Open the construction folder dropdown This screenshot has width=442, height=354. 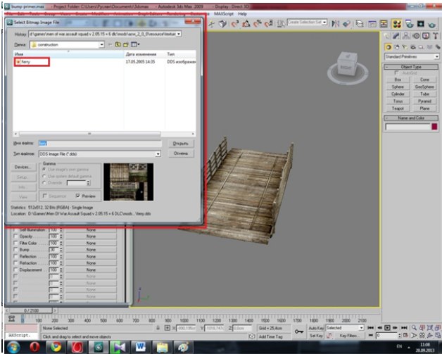pos(102,45)
